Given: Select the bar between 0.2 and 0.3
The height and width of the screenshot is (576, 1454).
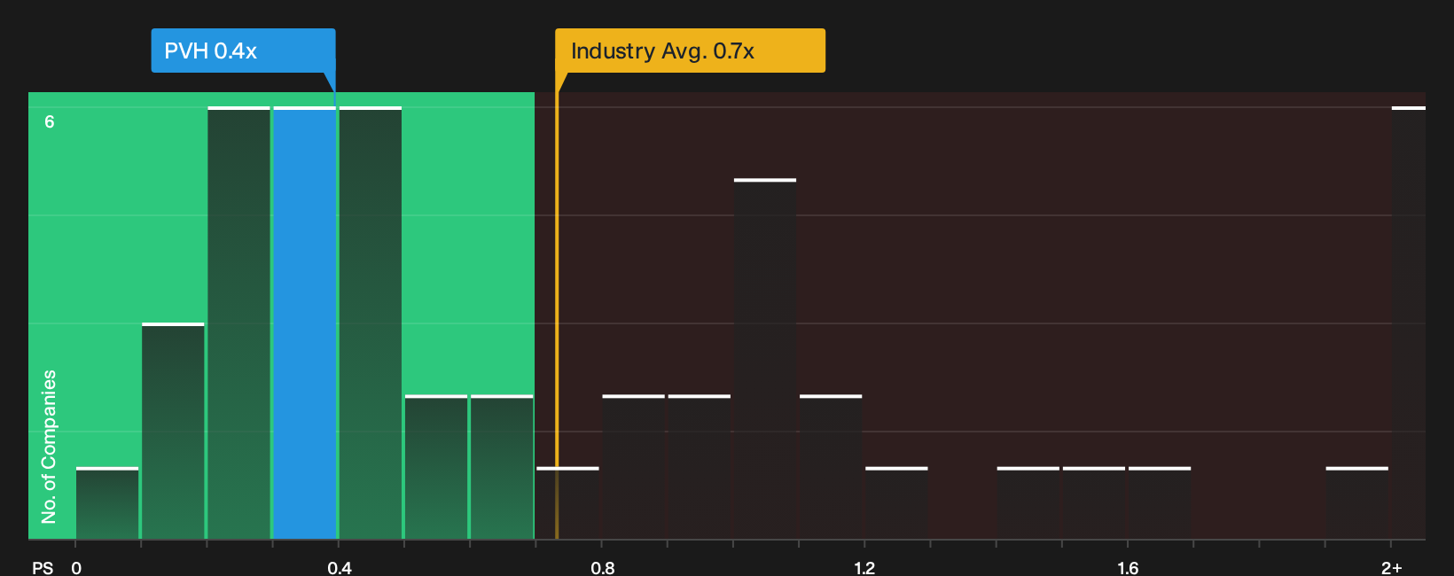Looking at the screenshot, I should point(239,323).
